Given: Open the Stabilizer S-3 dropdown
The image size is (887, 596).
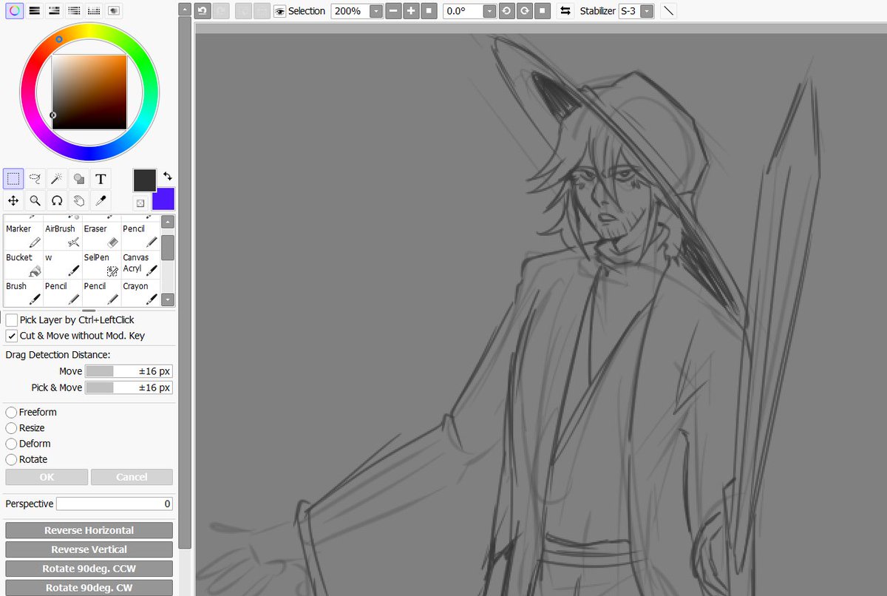Looking at the screenshot, I should 648,11.
